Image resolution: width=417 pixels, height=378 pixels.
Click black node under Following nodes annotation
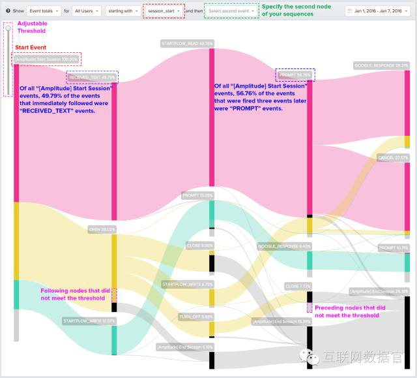point(114,307)
